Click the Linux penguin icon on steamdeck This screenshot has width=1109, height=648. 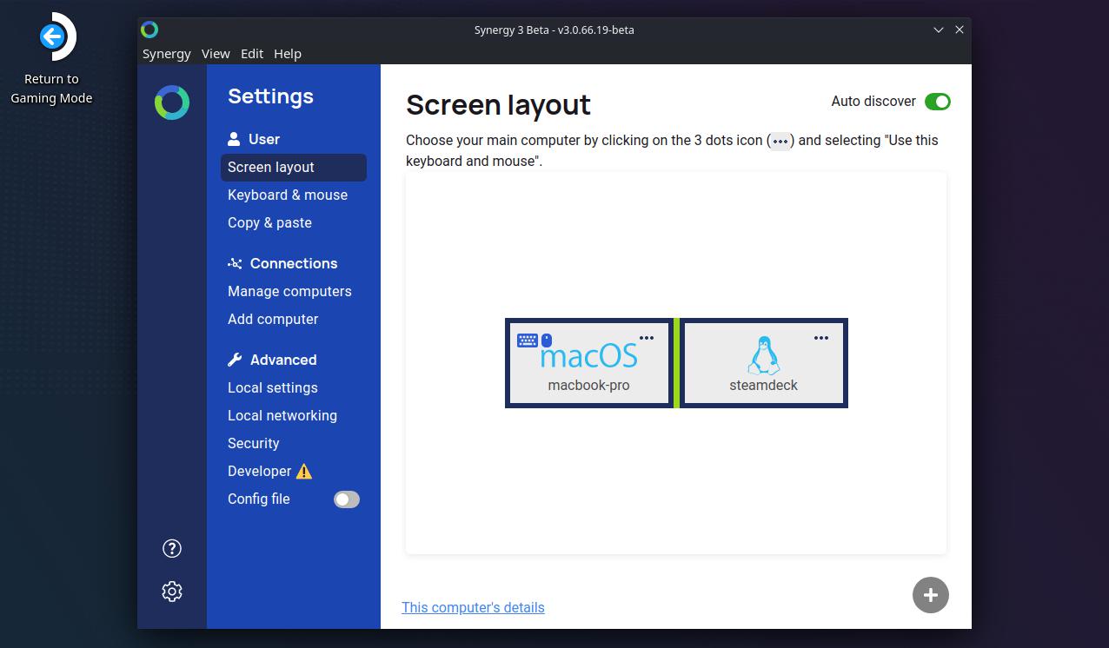click(x=763, y=354)
